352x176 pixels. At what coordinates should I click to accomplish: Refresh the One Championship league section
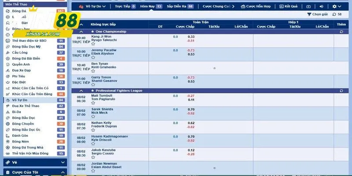click(x=342, y=32)
